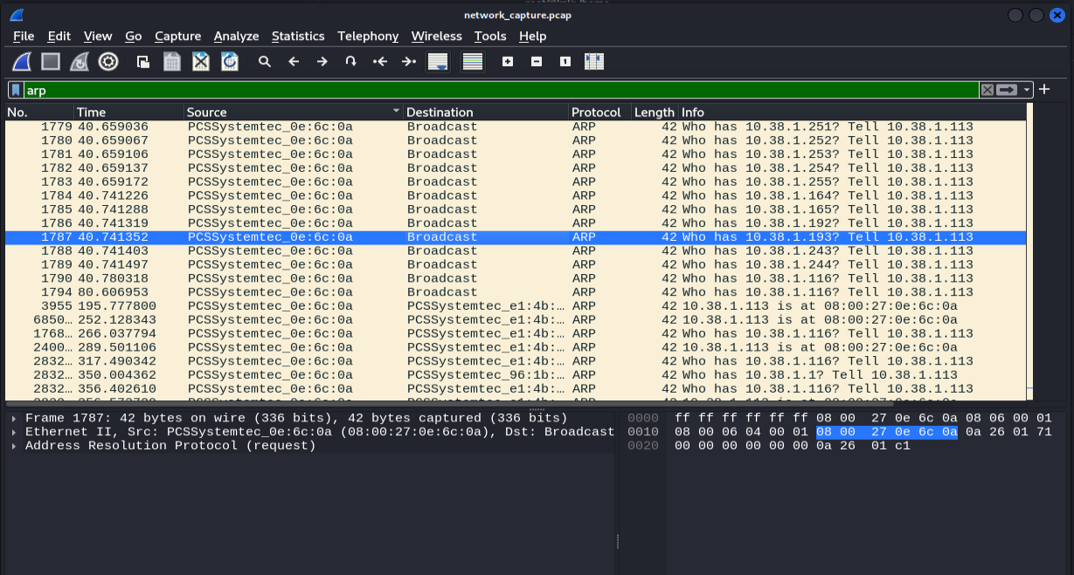Sort by the No. column header
This screenshot has height=575, width=1074.
click(39, 112)
